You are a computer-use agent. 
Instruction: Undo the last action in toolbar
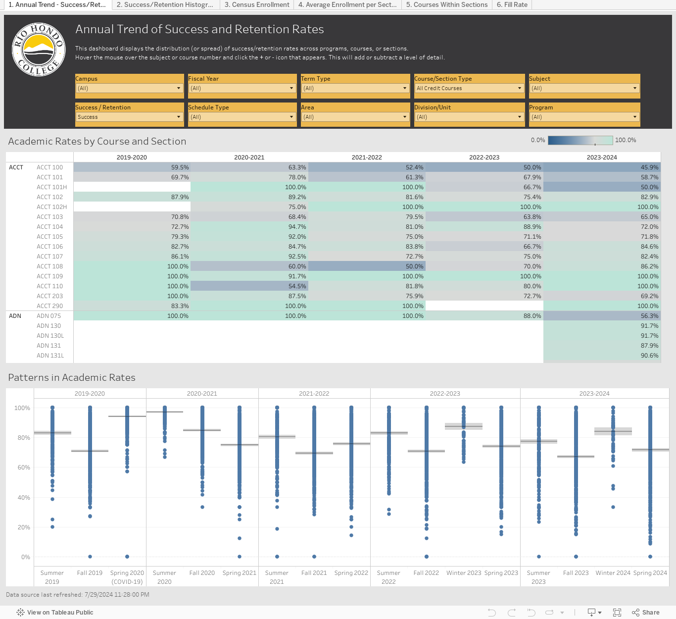tap(492, 613)
